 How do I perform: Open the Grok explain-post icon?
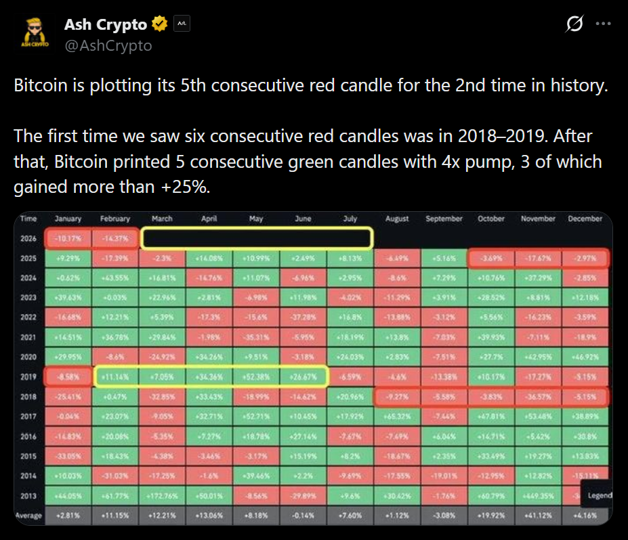coord(574,24)
